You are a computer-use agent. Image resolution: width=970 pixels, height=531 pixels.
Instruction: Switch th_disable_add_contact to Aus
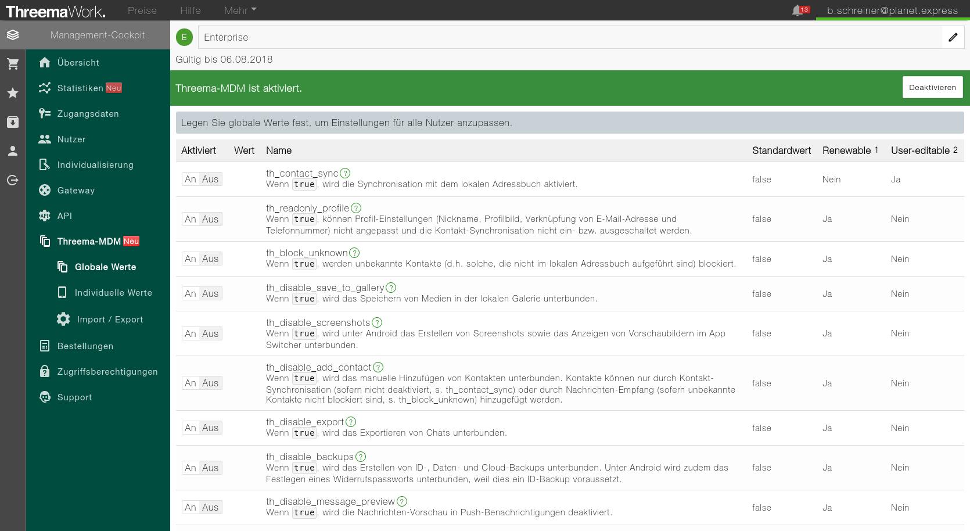(x=210, y=383)
